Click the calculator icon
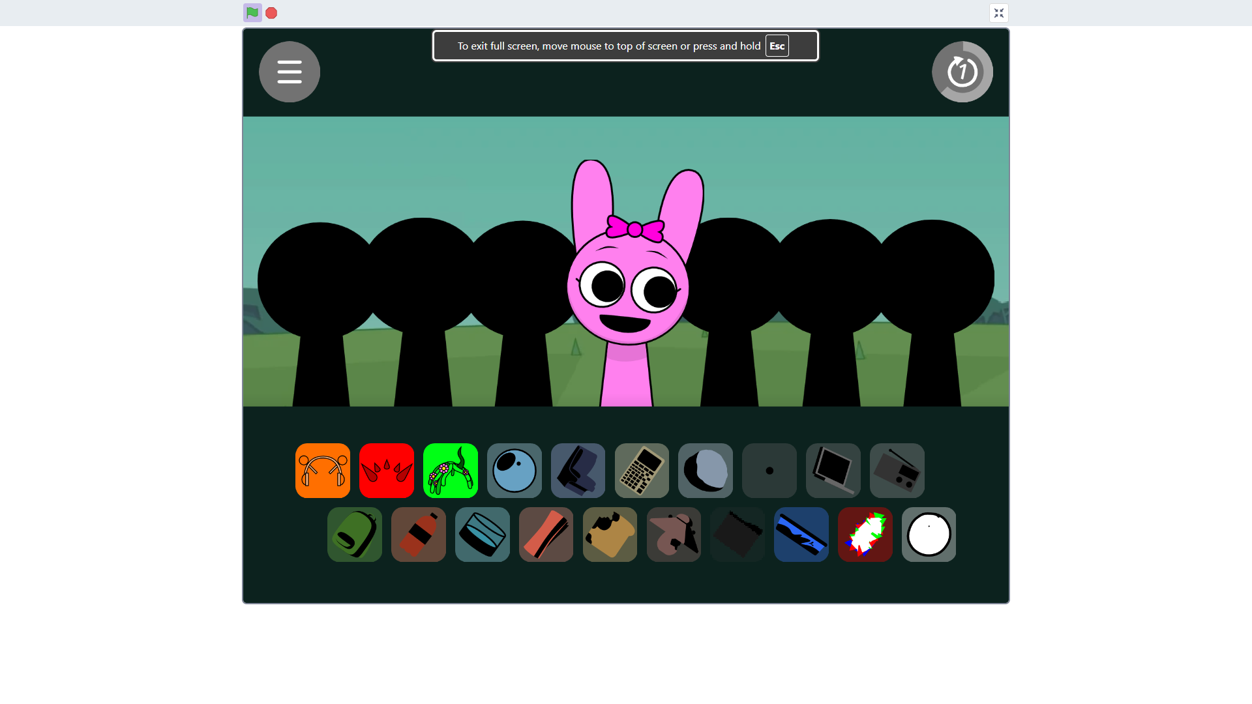 [642, 471]
